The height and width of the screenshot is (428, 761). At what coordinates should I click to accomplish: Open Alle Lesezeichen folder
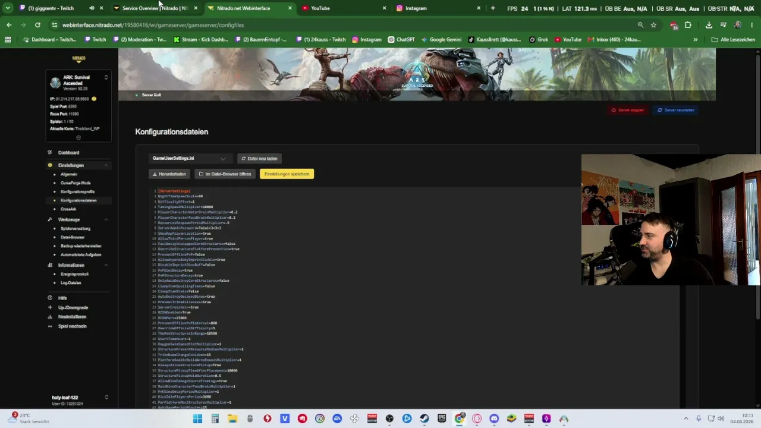[733, 40]
